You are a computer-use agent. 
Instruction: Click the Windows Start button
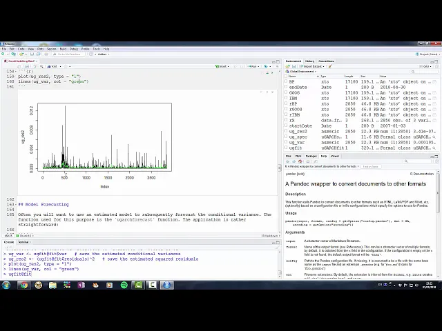click(x=6, y=285)
